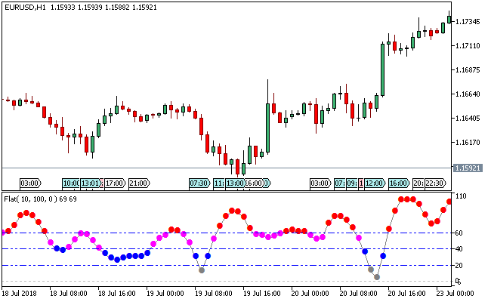Click the 03:00 event marker at far left

coord(30,183)
